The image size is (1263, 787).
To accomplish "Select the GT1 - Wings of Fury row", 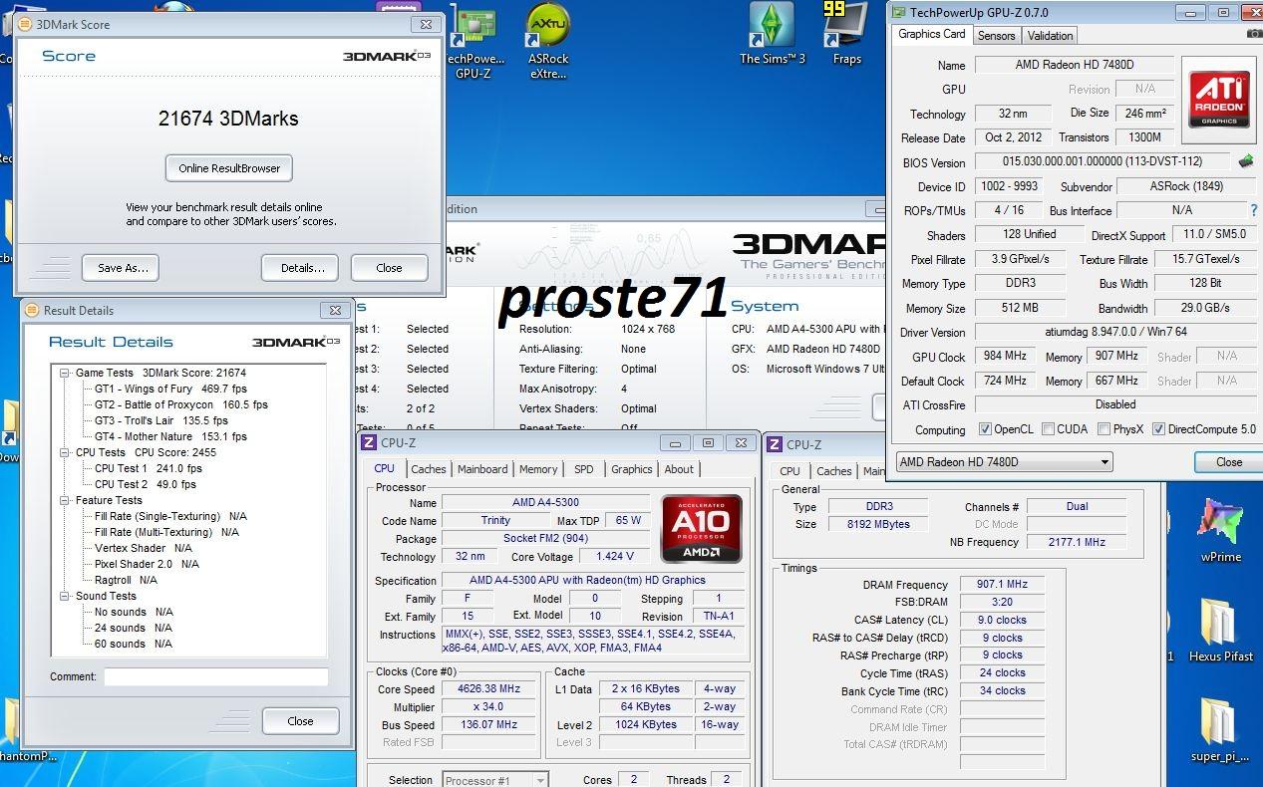I will [170, 389].
